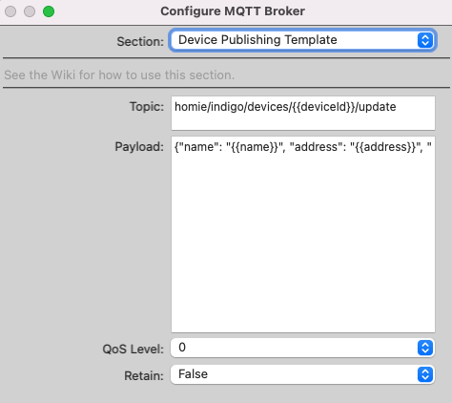Click the 'Payload:' field label

click(x=139, y=147)
